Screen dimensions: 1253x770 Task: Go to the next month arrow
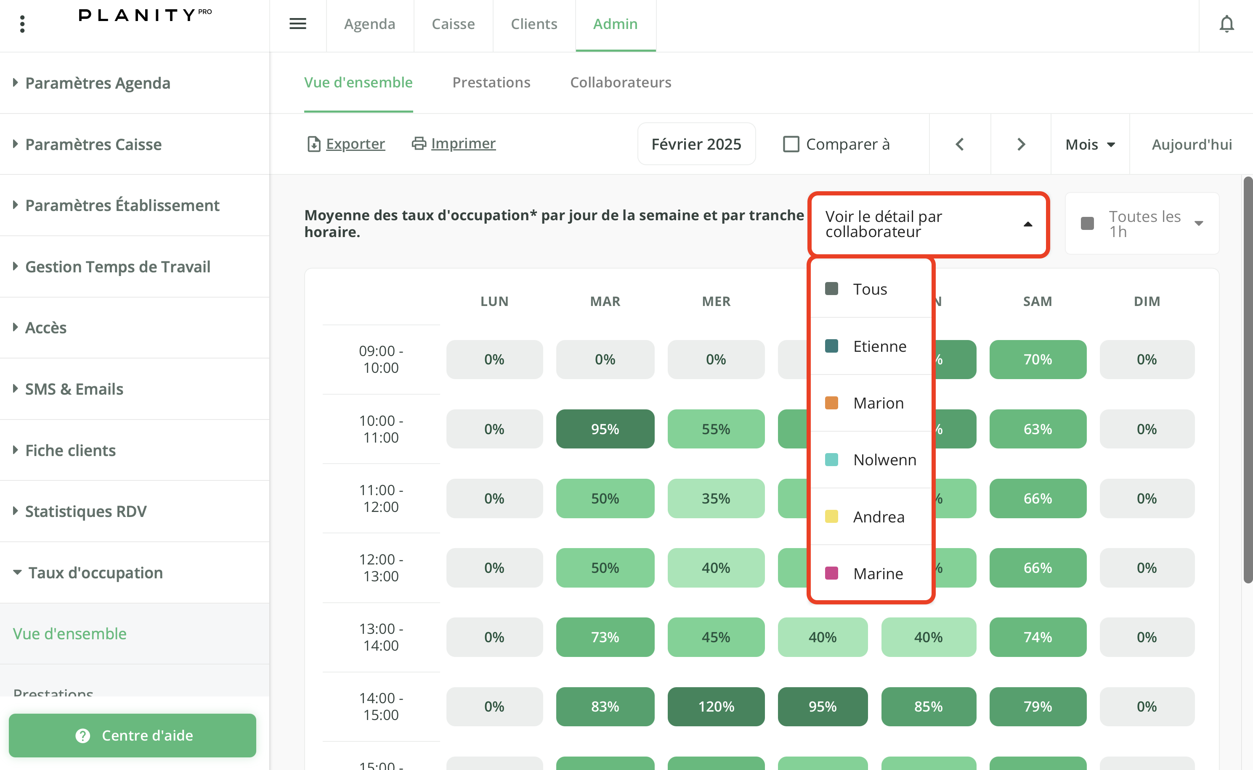pyautogui.click(x=1021, y=144)
